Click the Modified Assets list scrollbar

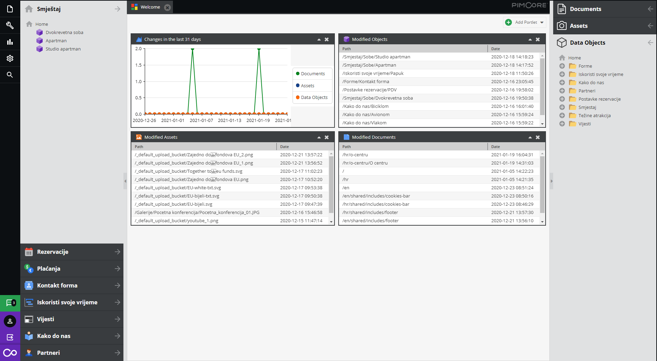pos(331,185)
